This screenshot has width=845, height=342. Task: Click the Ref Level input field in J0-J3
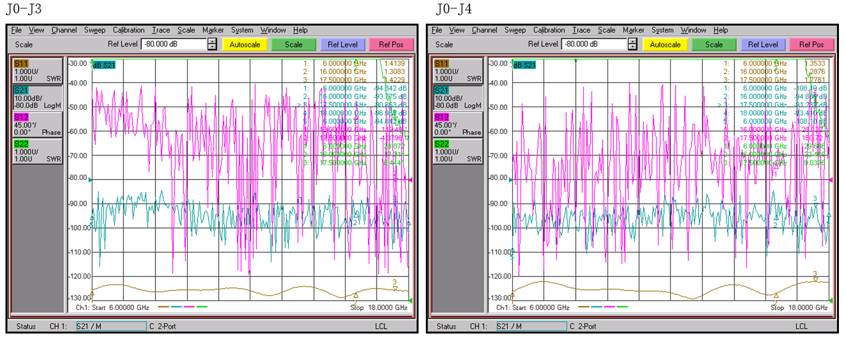click(174, 44)
